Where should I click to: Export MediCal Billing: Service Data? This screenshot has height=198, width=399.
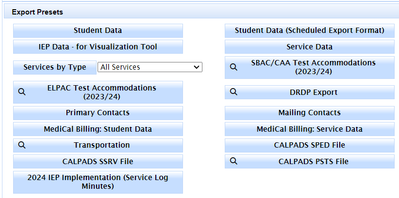coord(309,129)
